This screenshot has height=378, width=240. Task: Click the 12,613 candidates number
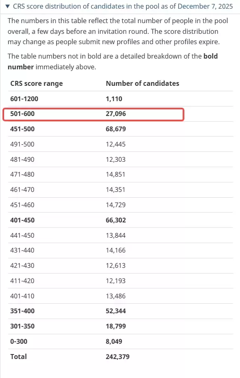coord(115,265)
